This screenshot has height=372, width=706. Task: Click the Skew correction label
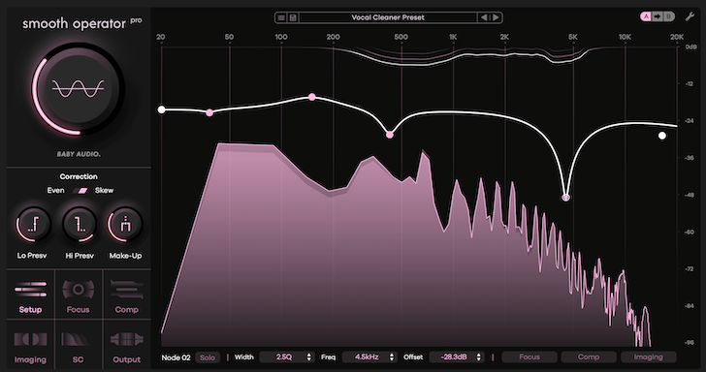pos(104,190)
